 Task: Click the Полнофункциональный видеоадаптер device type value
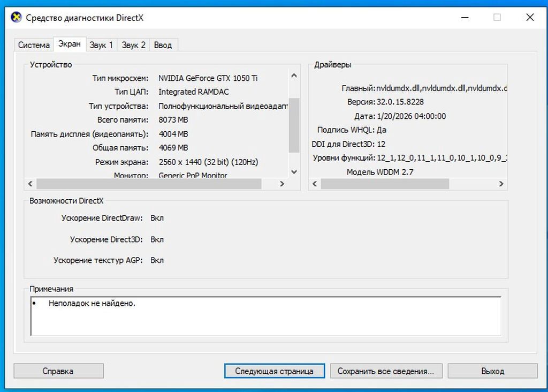click(223, 106)
